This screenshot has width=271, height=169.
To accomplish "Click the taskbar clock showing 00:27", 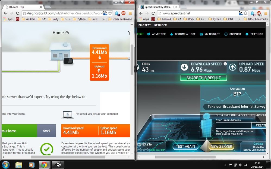I will pyautogui.click(x=257, y=165).
